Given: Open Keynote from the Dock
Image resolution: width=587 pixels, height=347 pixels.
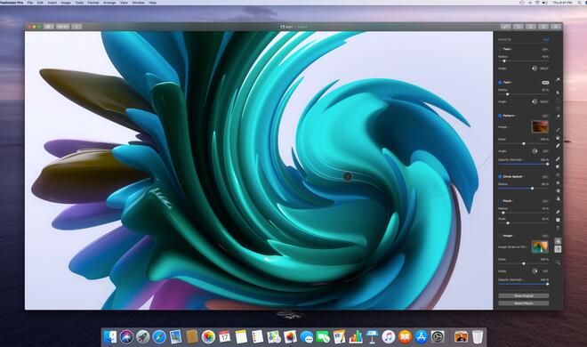Looking at the screenshot, I should [x=372, y=337].
